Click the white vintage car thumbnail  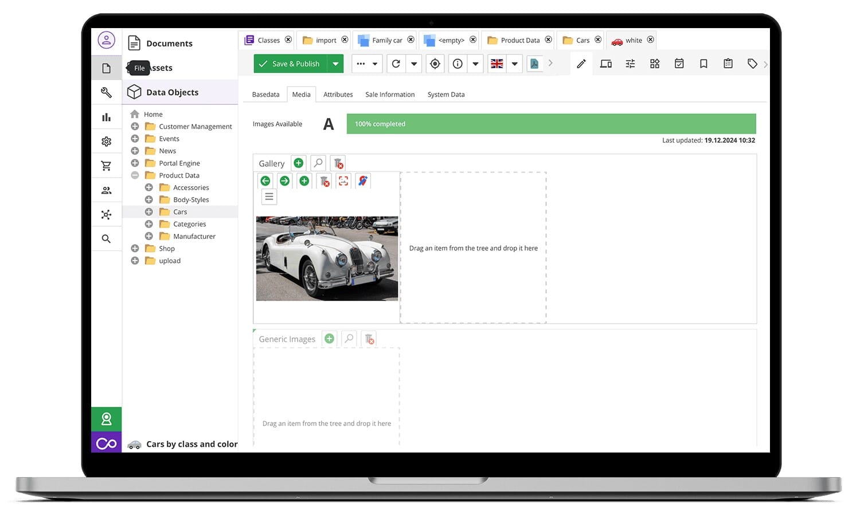pyautogui.click(x=327, y=258)
